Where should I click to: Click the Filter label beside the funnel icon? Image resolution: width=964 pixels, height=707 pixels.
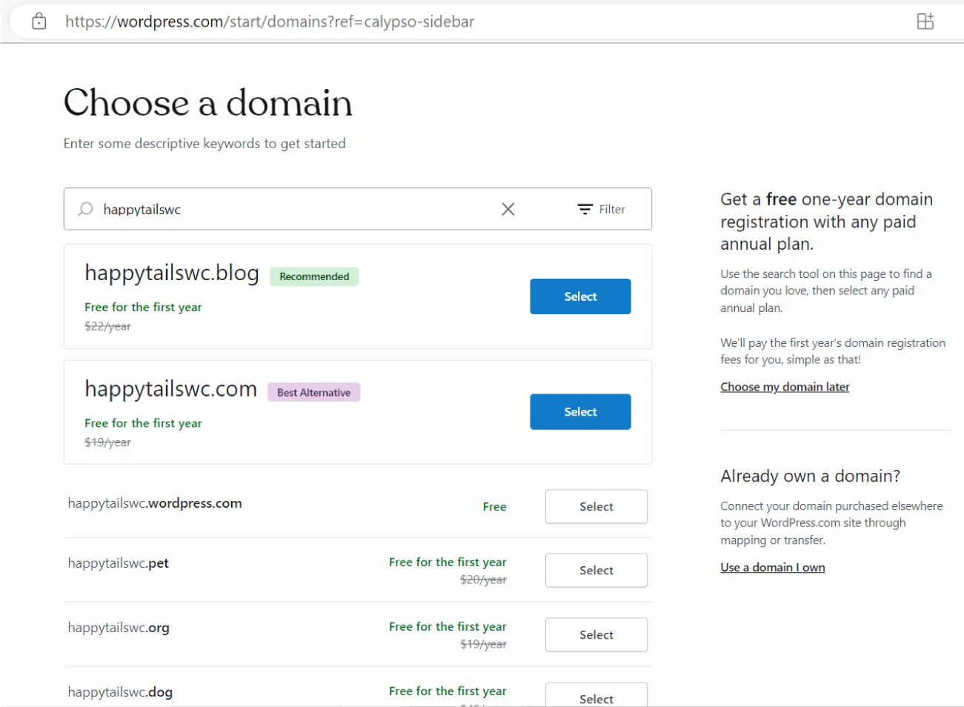click(614, 209)
